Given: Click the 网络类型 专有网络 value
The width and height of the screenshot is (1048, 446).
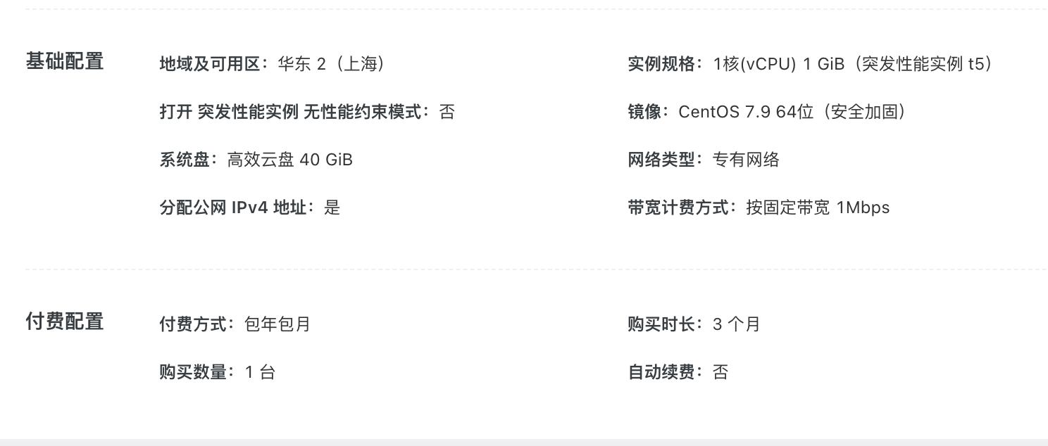Looking at the screenshot, I should pyautogui.click(x=746, y=160).
